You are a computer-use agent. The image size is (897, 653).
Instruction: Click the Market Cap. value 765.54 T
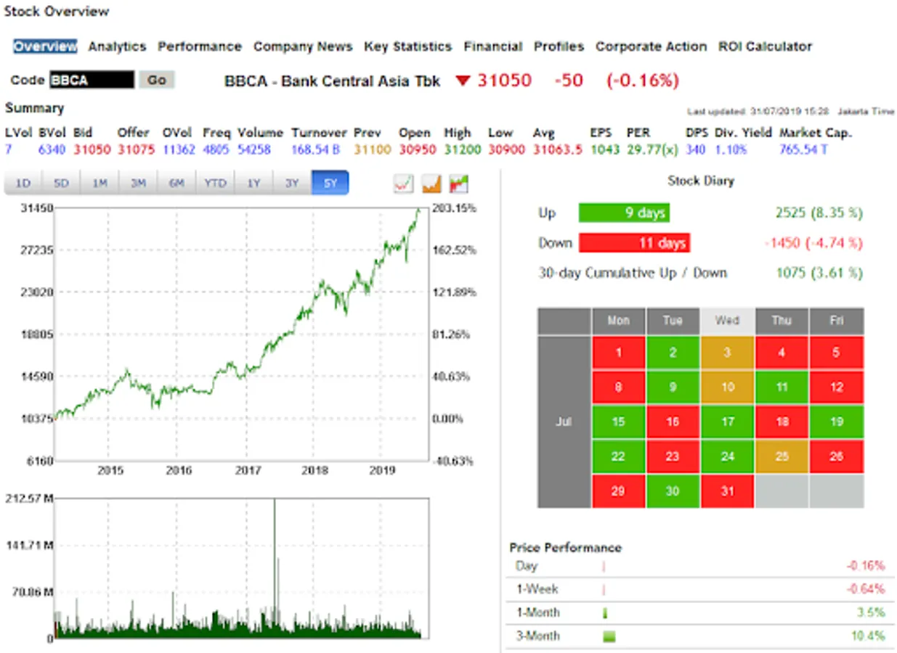[803, 149]
